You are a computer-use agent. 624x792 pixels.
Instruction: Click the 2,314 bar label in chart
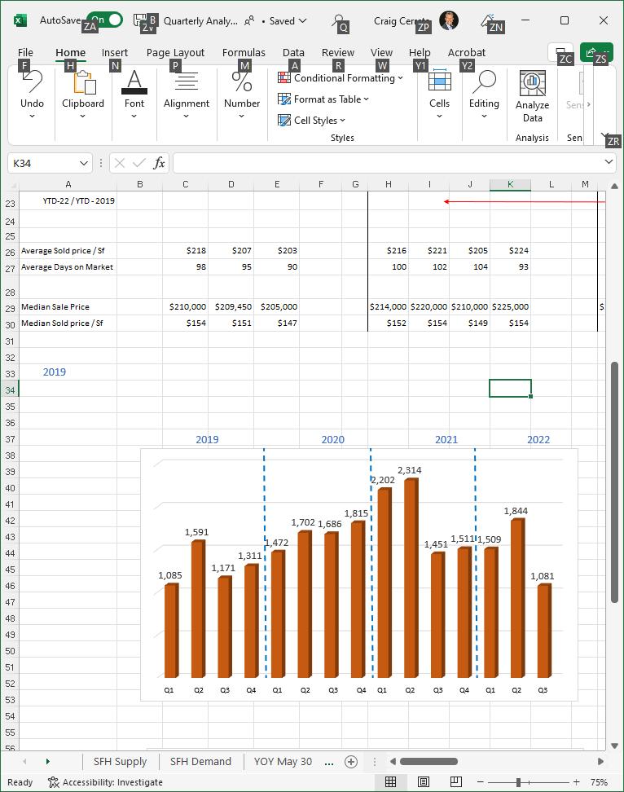coord(410,470)
